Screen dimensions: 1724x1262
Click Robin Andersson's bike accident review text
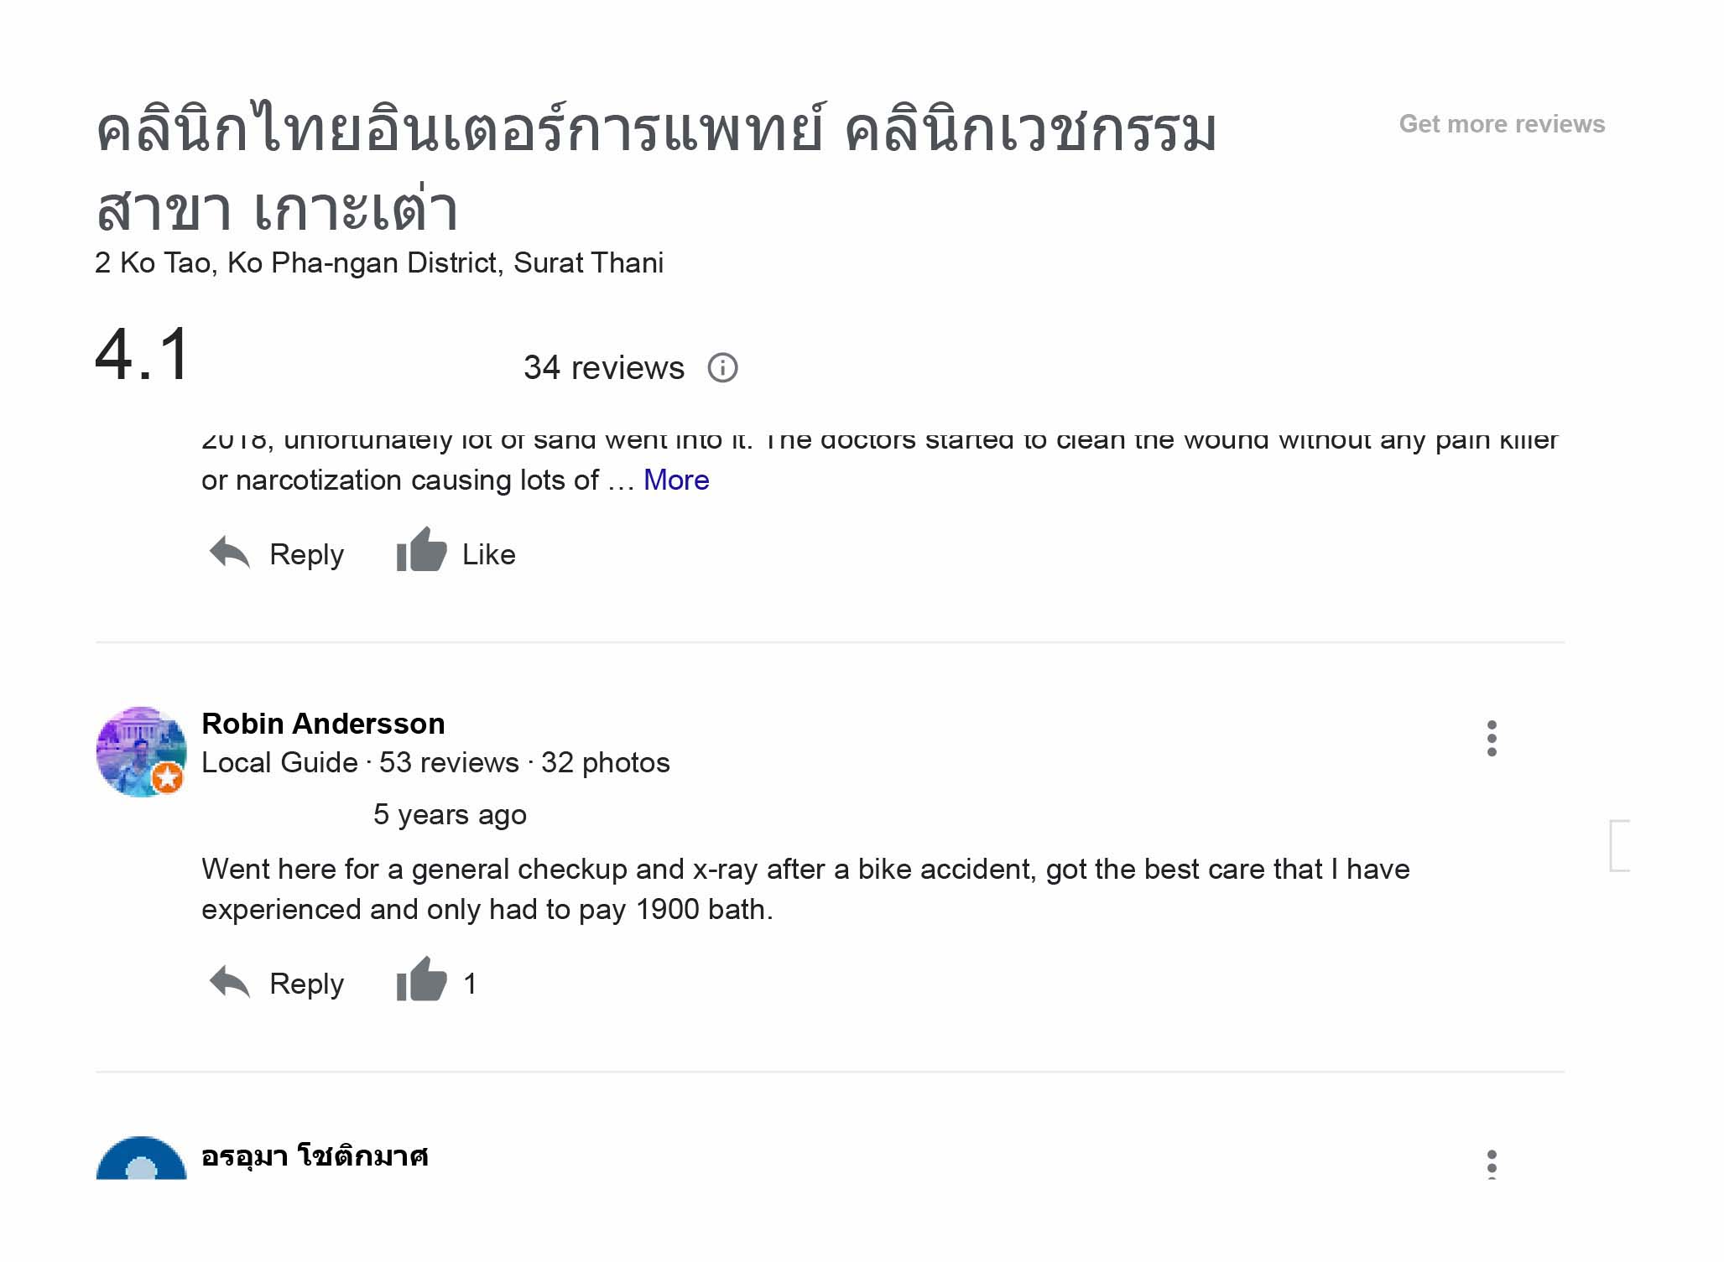(804, 889)
